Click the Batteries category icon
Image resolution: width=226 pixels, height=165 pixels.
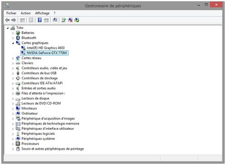[x=18, y=33]
